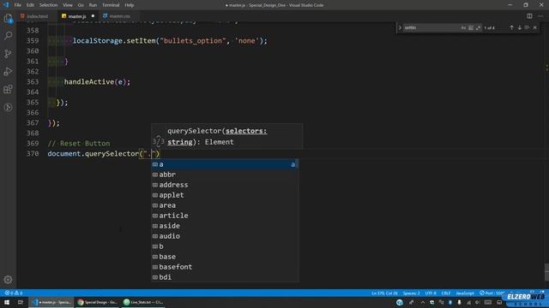Open the Edit menu
Image resolution: width=549 pixels, height=308 pixels.
pyautogui.click(x=30, y=5)
